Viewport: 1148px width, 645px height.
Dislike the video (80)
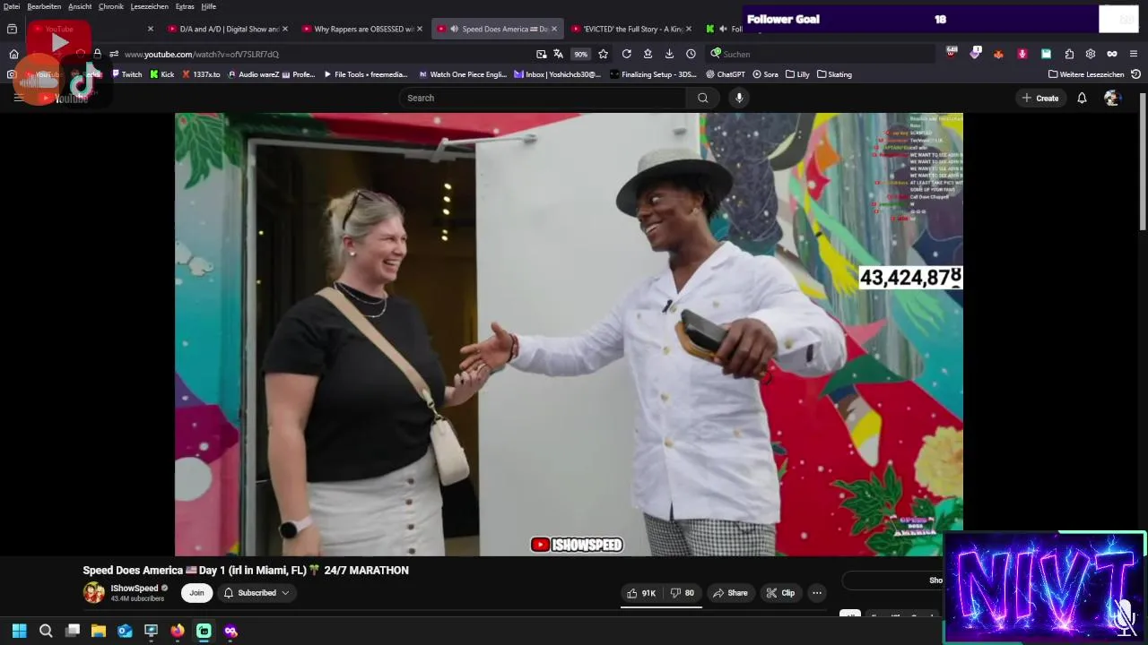click(683, 593)
